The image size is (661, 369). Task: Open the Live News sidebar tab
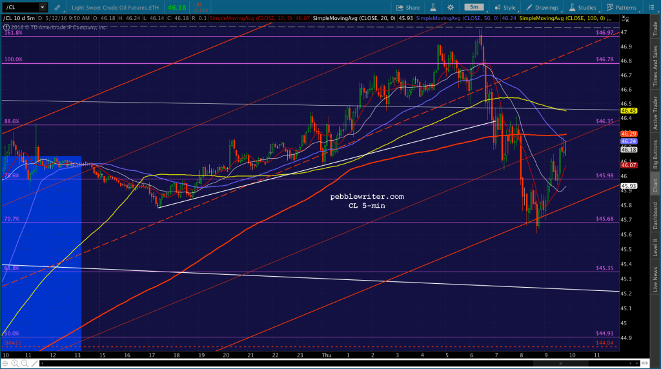pos(655,279)
